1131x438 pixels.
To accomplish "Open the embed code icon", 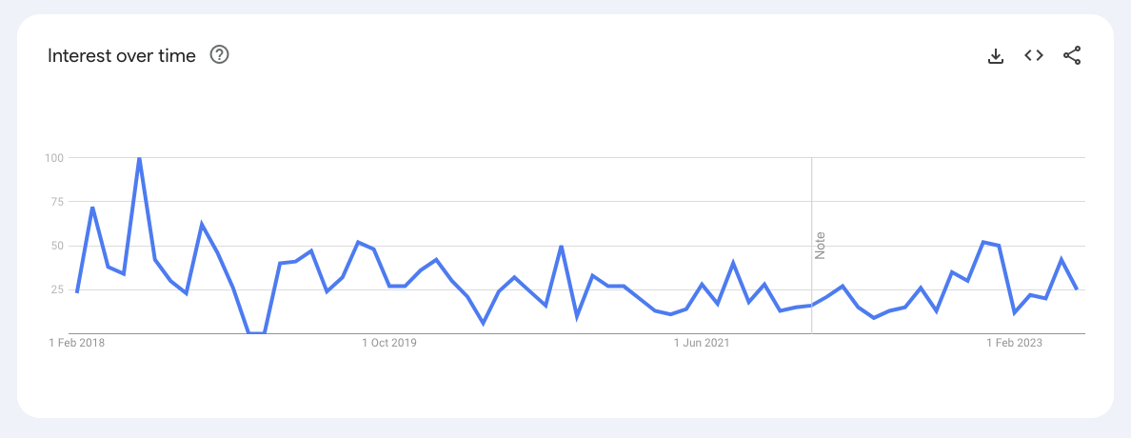I will tap(1034, 55).
